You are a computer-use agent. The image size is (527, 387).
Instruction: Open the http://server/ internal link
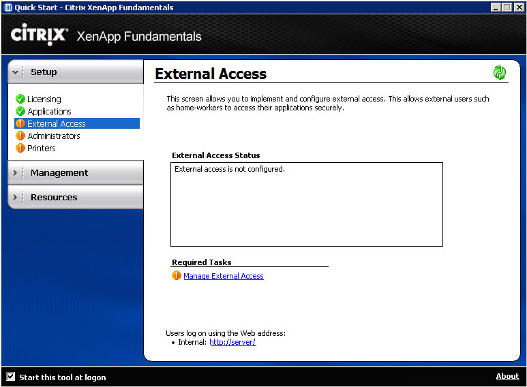[232, 342]
